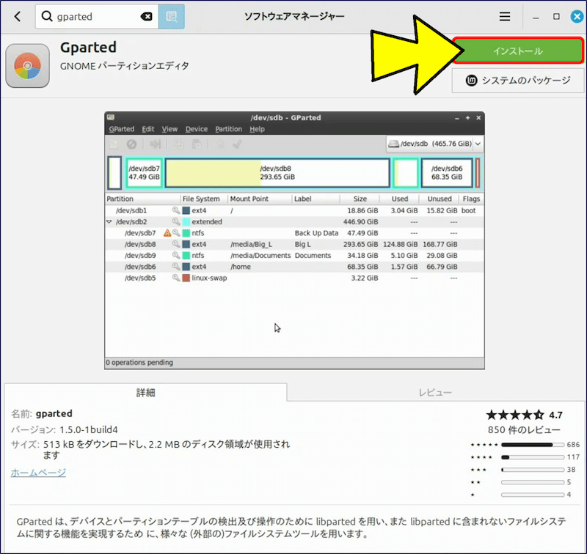Click the five-star rating bar
Screen dimensions: 587x554
[532, 445]
